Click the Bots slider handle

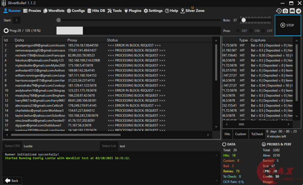click(x=243, y=20)
